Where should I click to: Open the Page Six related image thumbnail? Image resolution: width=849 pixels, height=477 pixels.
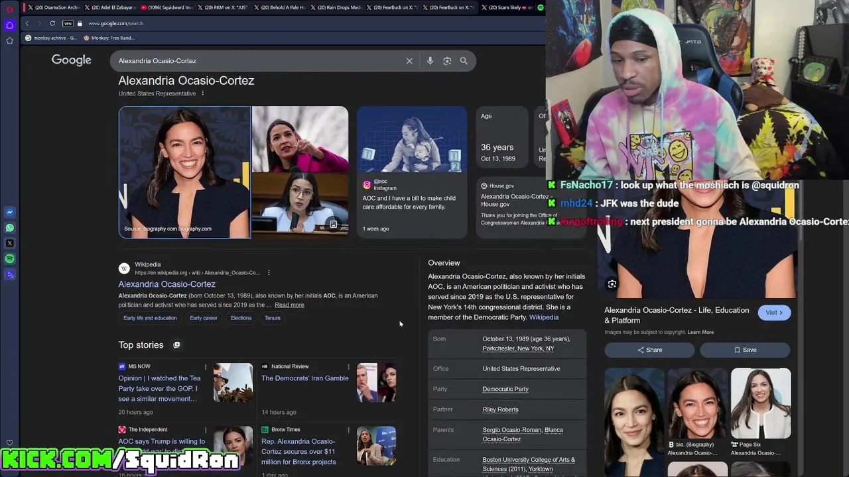pos(761,403)
